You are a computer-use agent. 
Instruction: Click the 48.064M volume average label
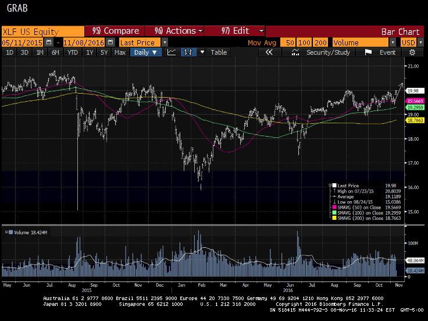coord(415,261)
